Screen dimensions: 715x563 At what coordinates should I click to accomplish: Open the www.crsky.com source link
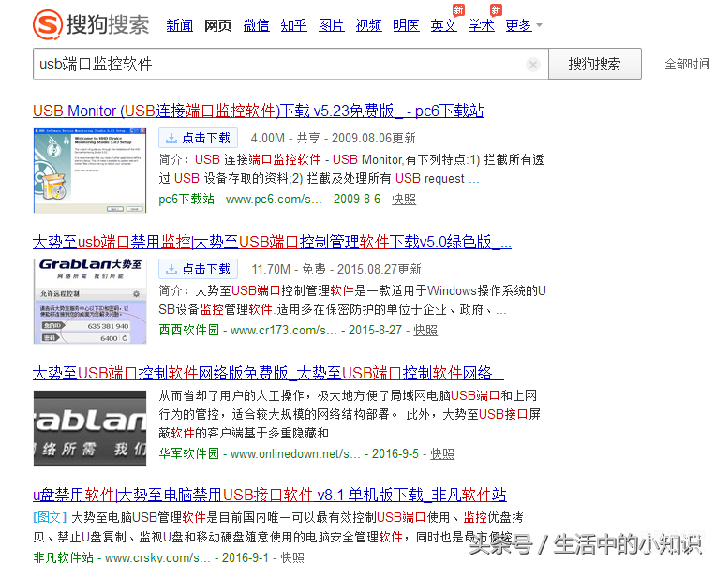[157, 557]
